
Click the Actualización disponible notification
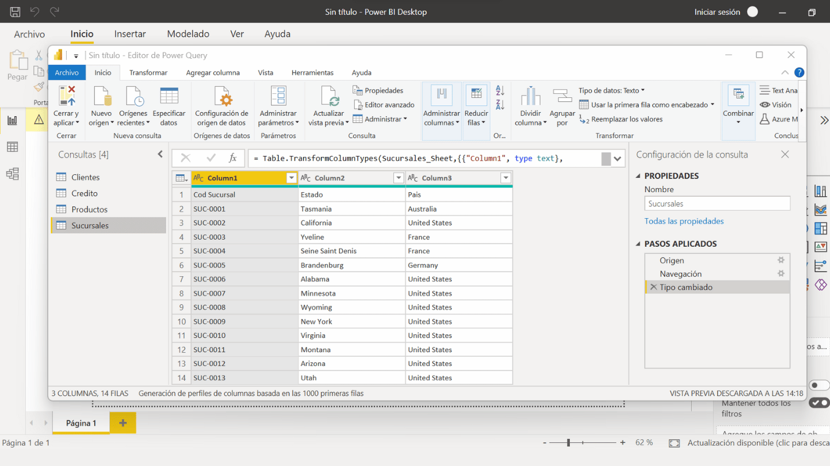758,443
